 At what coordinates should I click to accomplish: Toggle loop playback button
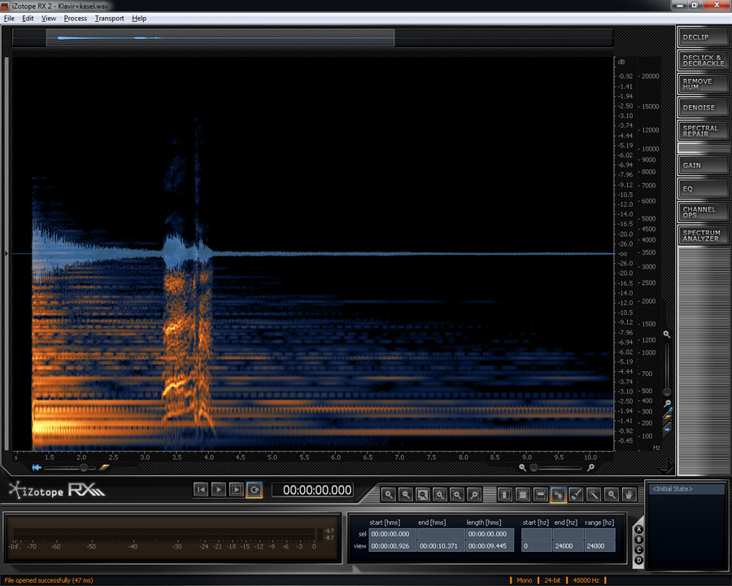pos(255,489)
